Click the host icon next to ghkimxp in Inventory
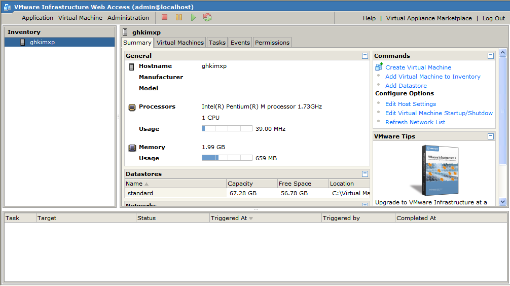This screenshot has height=286, width=510. tap(23, 42)
